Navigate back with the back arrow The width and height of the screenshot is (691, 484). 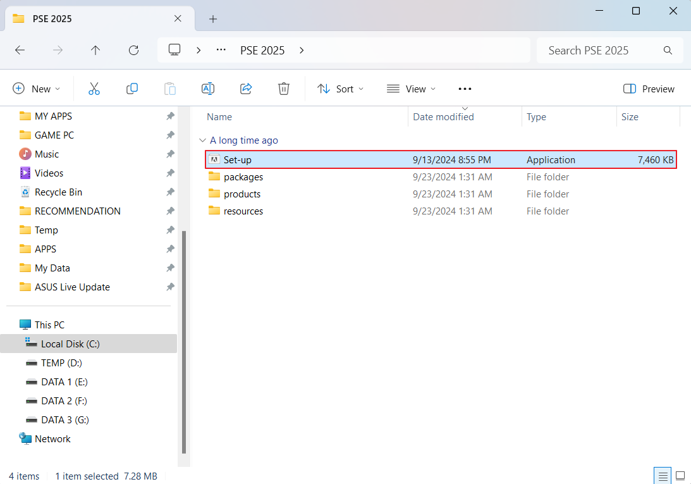click(x=20, y=50)
